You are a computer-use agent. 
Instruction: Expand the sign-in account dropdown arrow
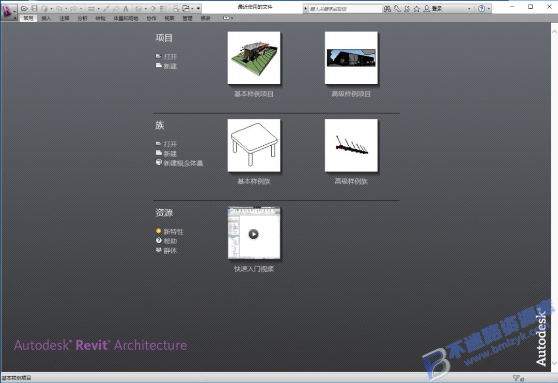tap(469, 9)
